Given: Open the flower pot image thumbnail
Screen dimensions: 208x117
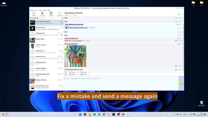Looking at the screenshot, I should (75, 56).
